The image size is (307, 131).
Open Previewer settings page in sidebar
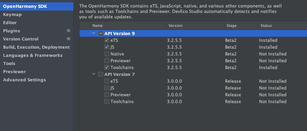point(14,72)
